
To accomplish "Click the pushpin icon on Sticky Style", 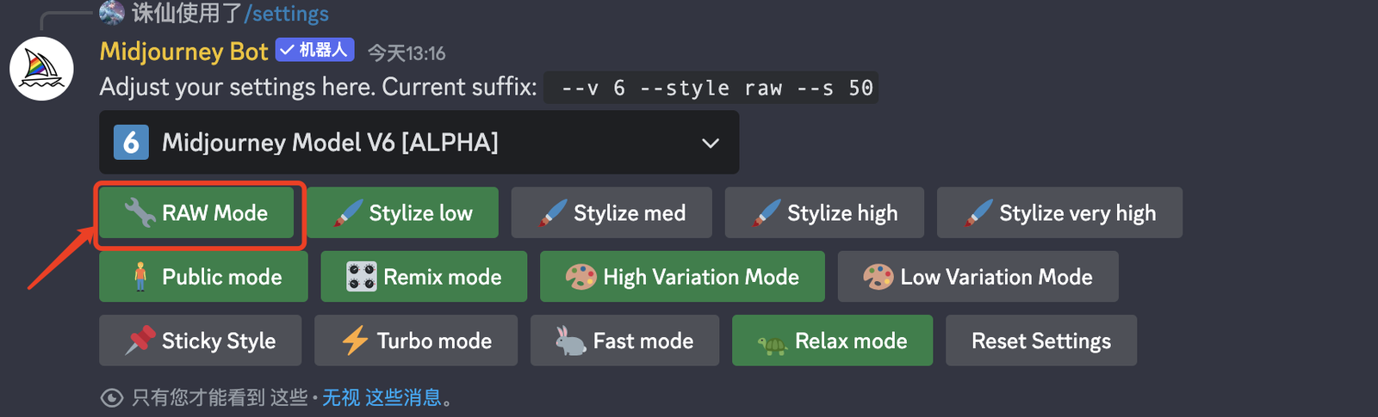I will 140,340.
